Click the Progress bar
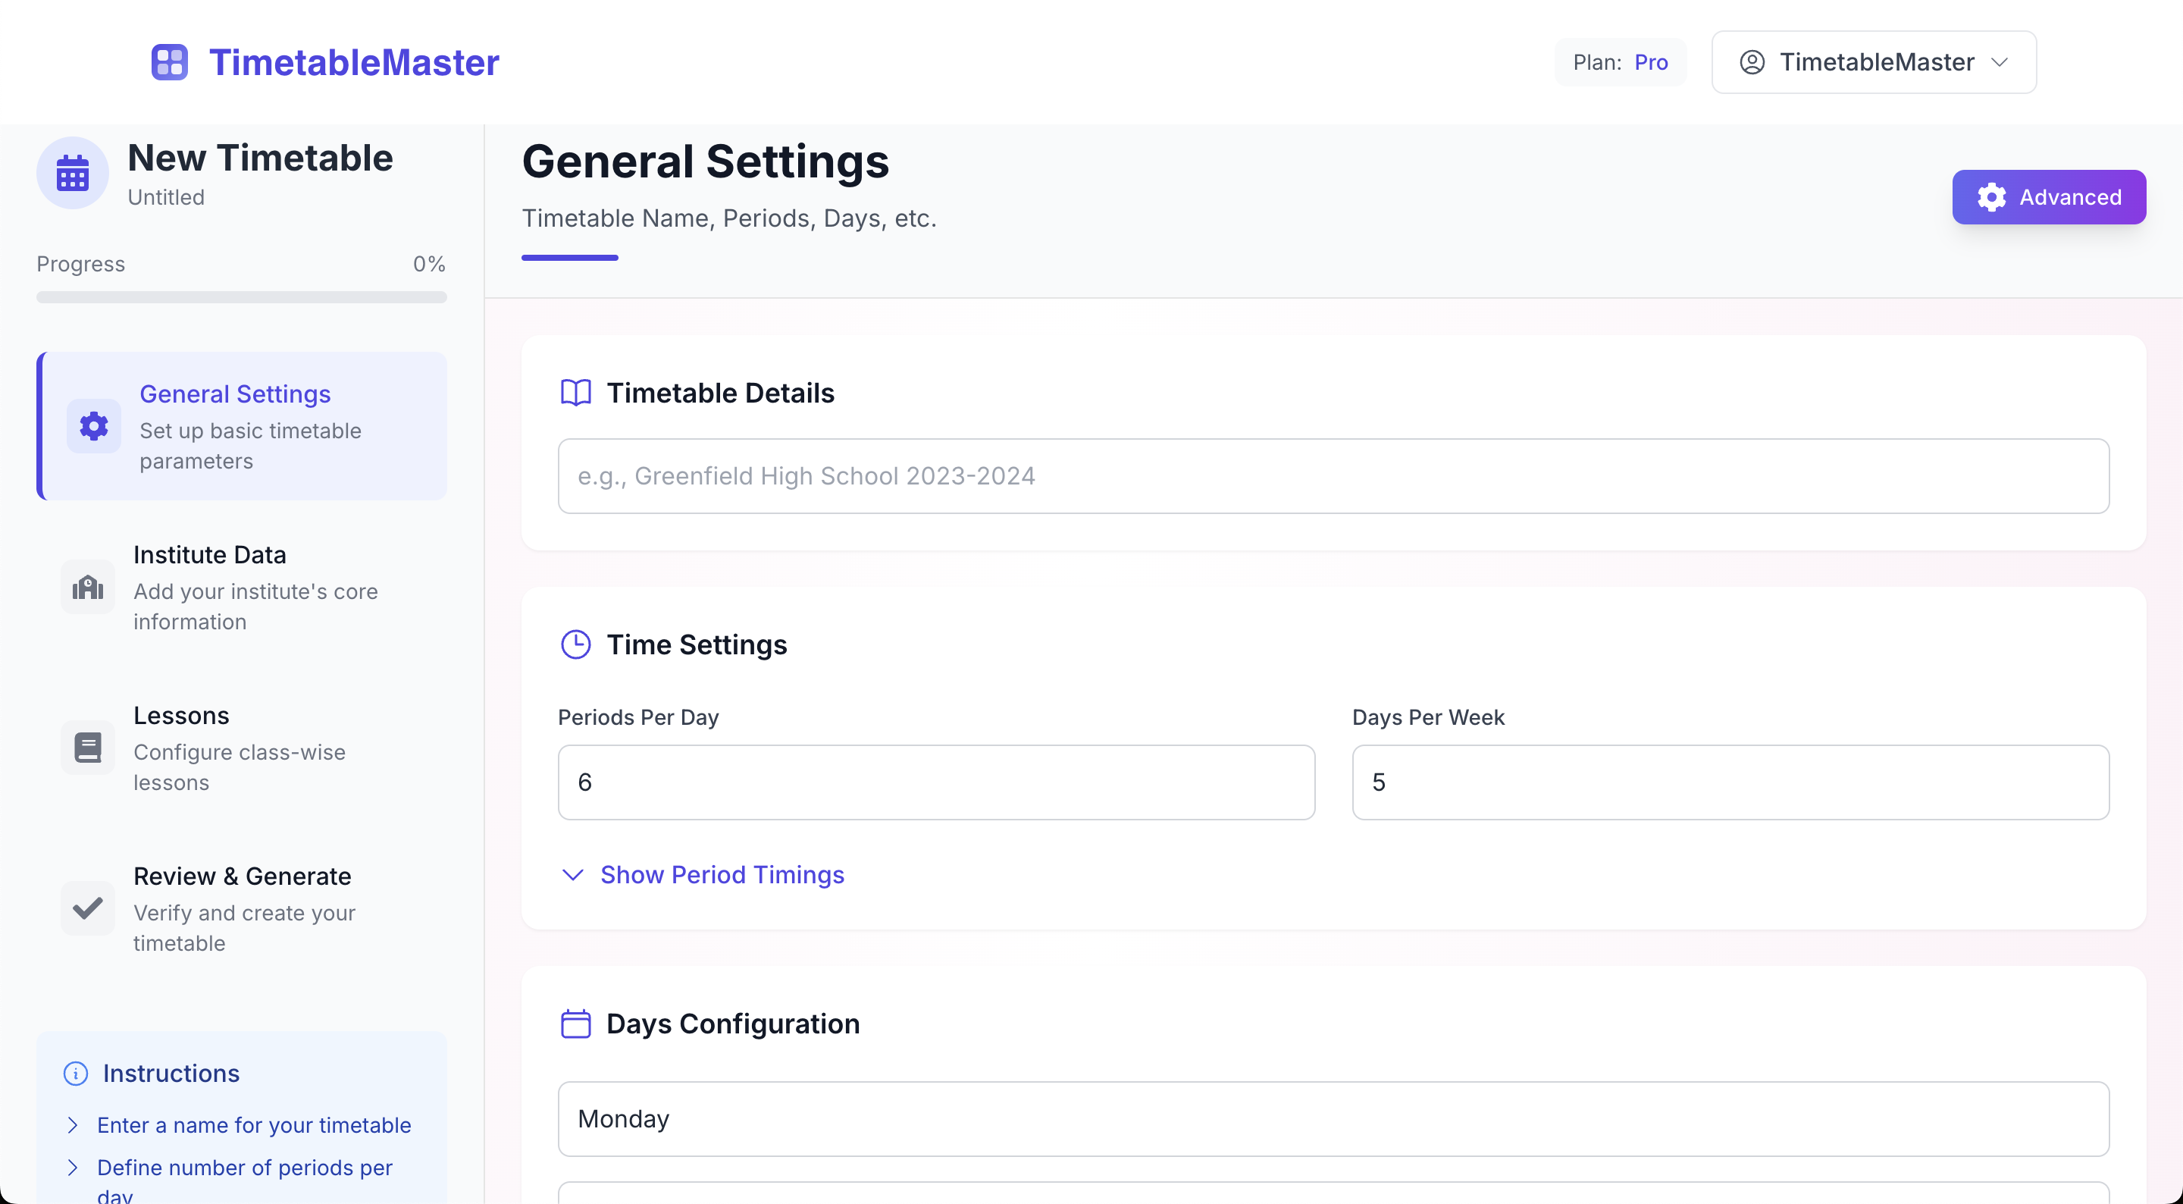2183x1204 pixels. (242, 296)
